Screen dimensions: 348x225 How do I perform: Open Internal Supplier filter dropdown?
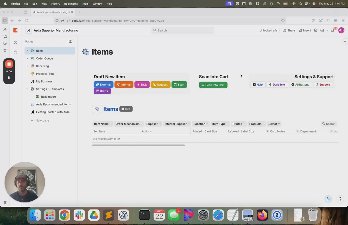177,124
